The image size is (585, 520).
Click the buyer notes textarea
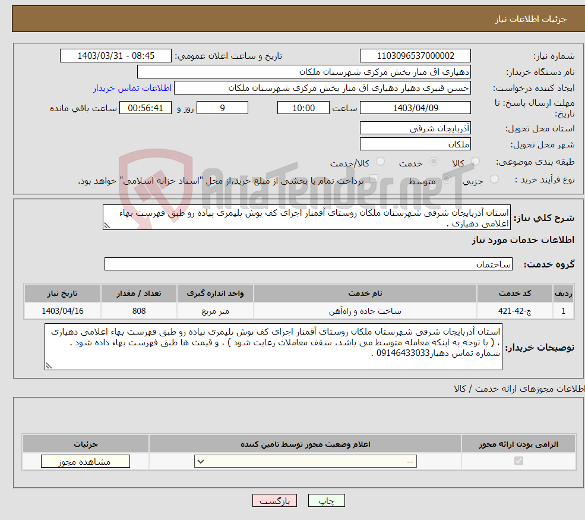273,347
